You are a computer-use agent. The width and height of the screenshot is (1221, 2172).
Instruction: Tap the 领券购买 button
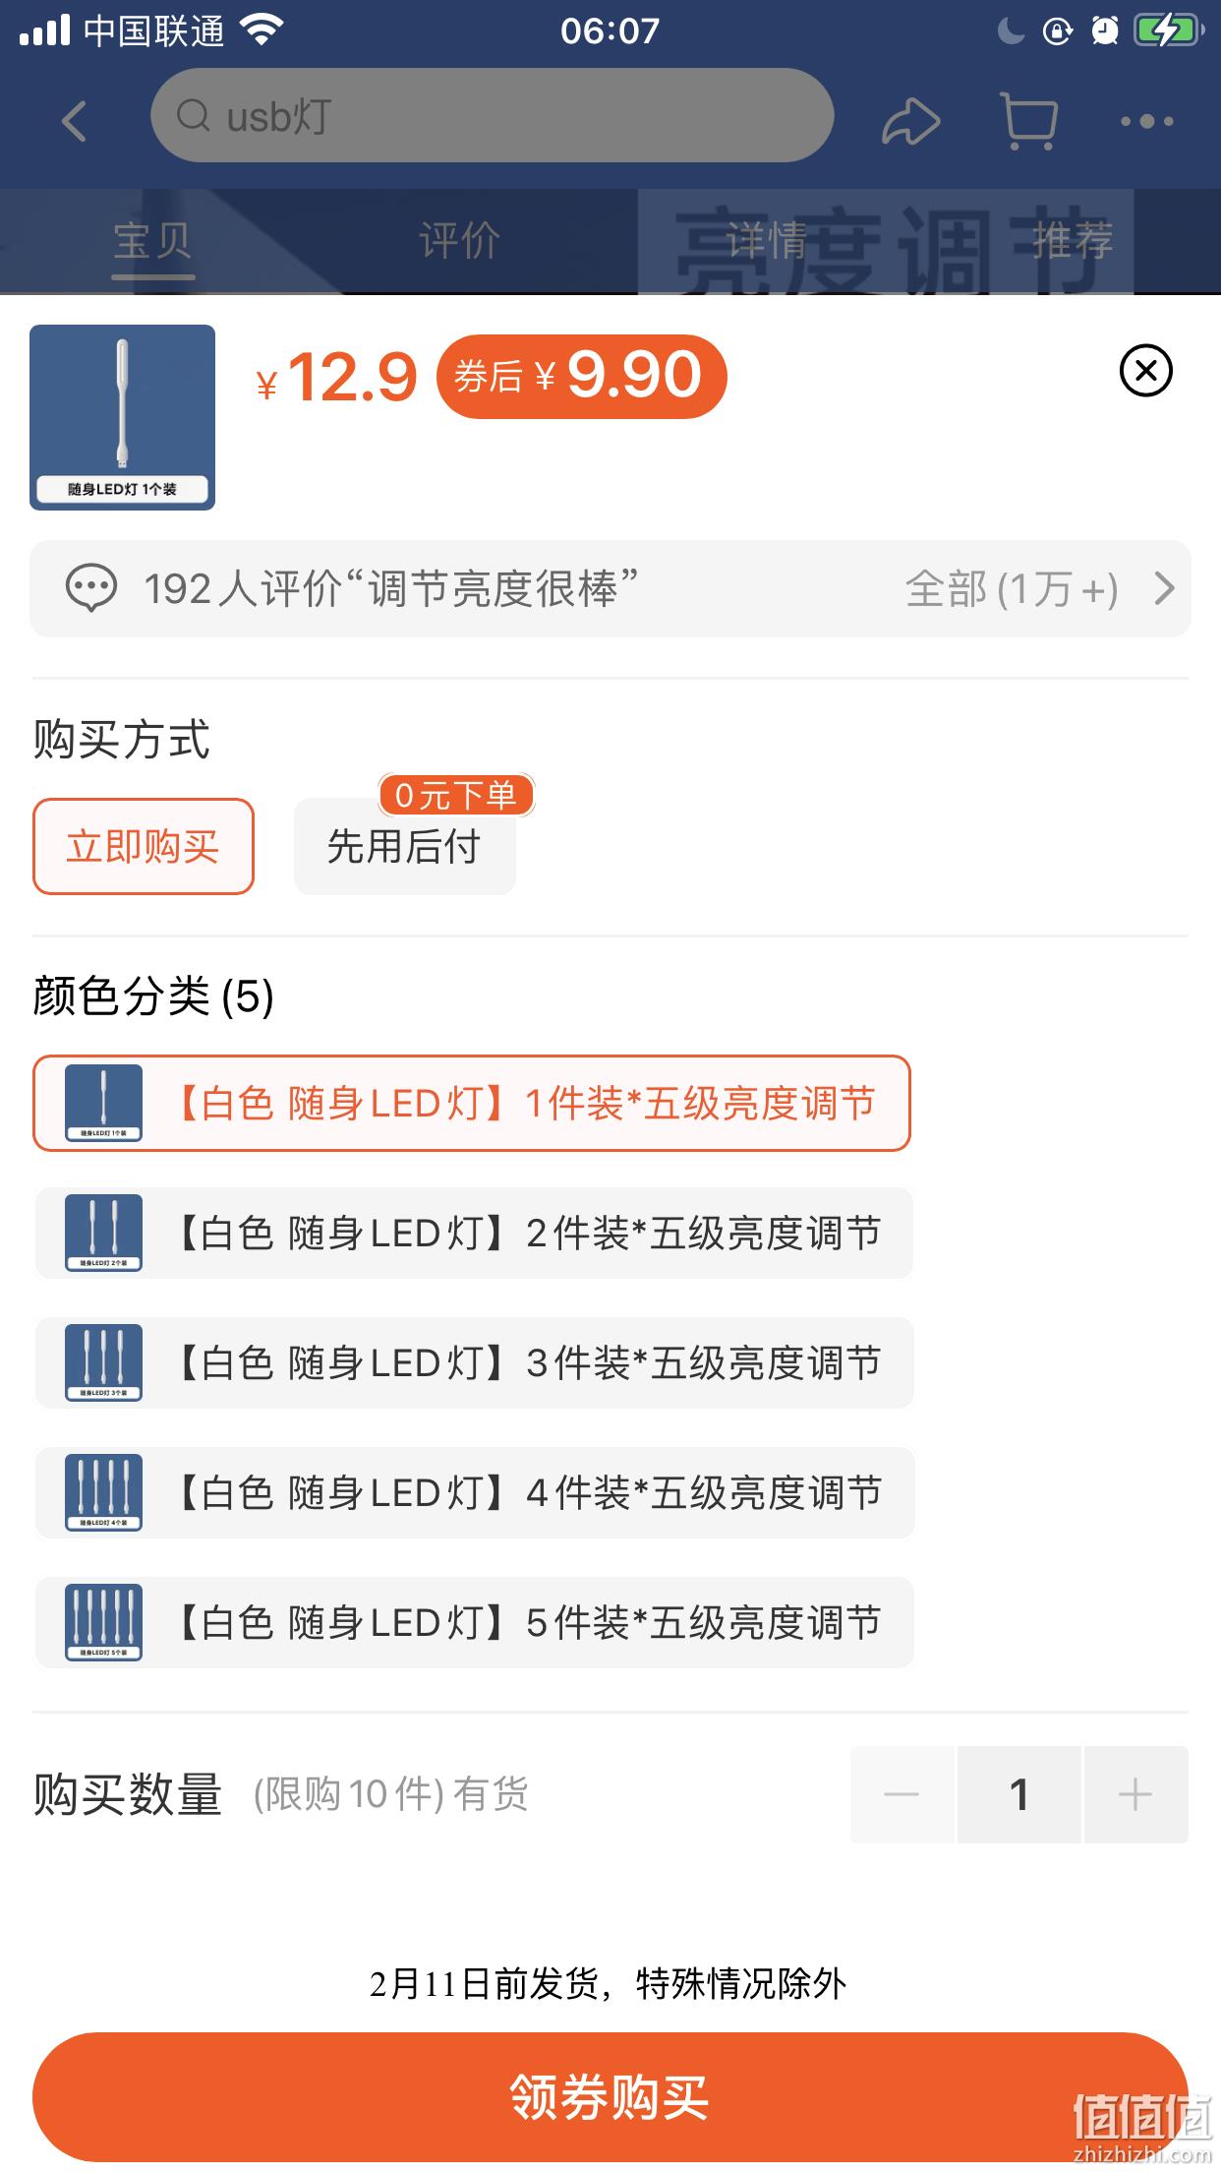click(610, 2096)
